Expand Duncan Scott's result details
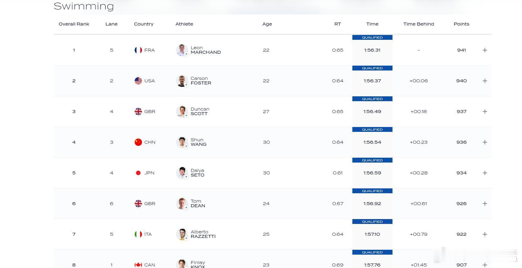The height and width of the screenshot is (268, 522). (x=485, y=112)
